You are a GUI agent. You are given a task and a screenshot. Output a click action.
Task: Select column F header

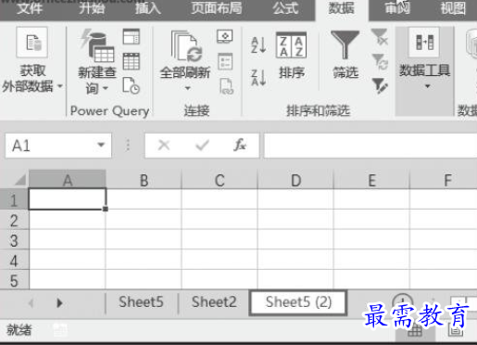tap(444, 179)
